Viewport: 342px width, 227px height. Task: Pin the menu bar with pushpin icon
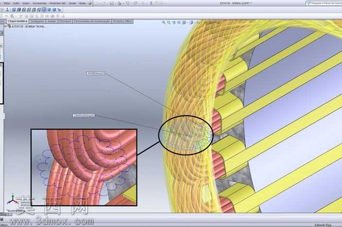click(x=90, y=3)
